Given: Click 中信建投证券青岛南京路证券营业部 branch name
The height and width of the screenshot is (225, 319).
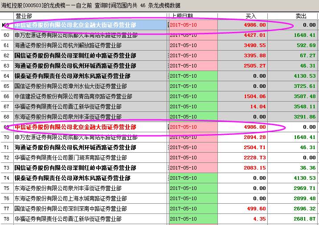Looking at the screenshot, I should coord(73,96).
